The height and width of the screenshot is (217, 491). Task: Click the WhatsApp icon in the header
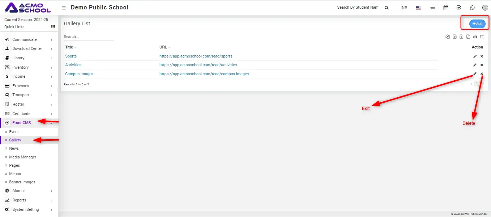point(472,8)
